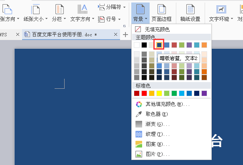Pick the black theme color swatch
243x165 pixels.
(144, 45)
